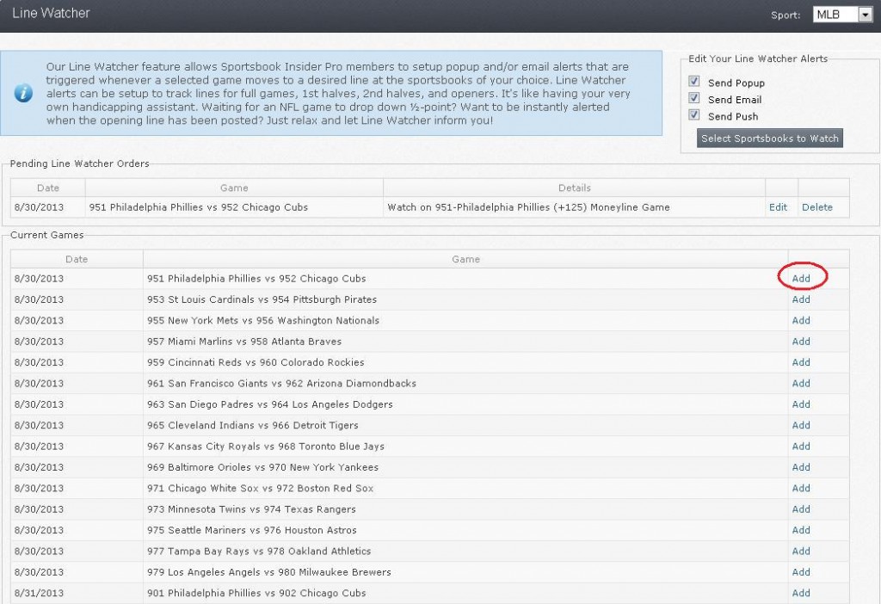This screenshot has width=881, height=604.
Task: Add Tampa Bay Rays vs Oakland Athletics game
Action: point(801,552)
